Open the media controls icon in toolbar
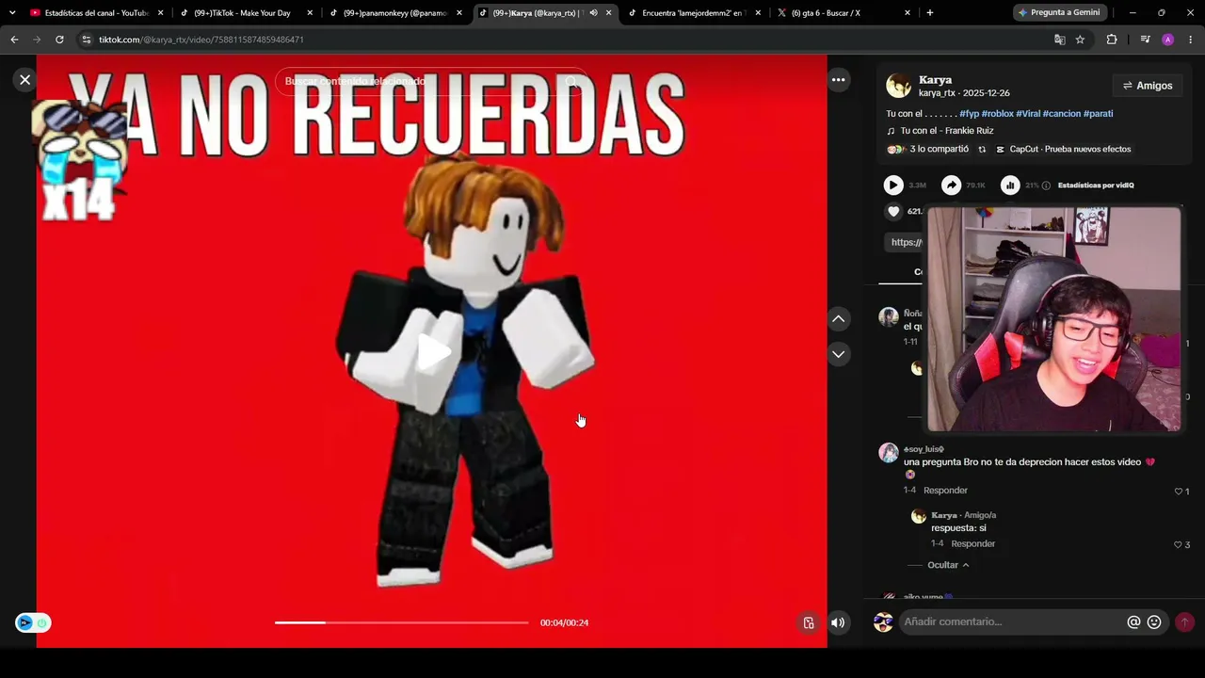1205x678 pixels. [1145, 40]
